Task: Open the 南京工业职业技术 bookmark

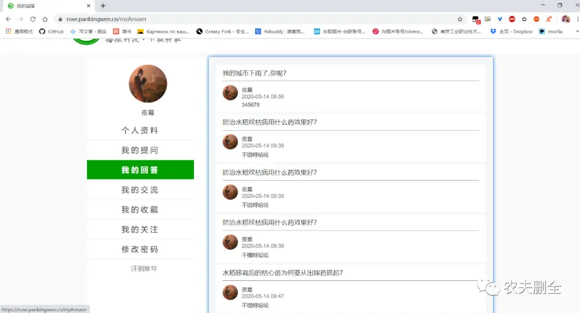Action: 456,32
